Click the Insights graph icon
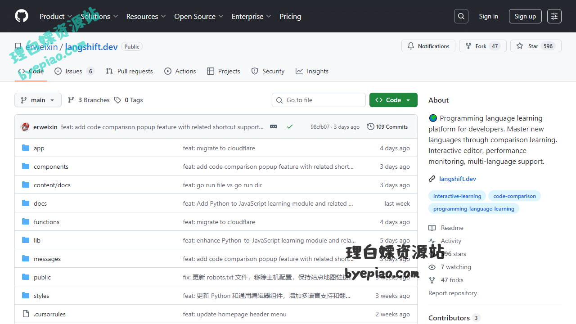576x324 pixels. (x=299, y=71)
